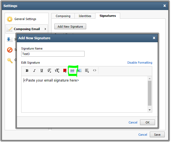Expand the Composing Email arrow

click(46, 29)
